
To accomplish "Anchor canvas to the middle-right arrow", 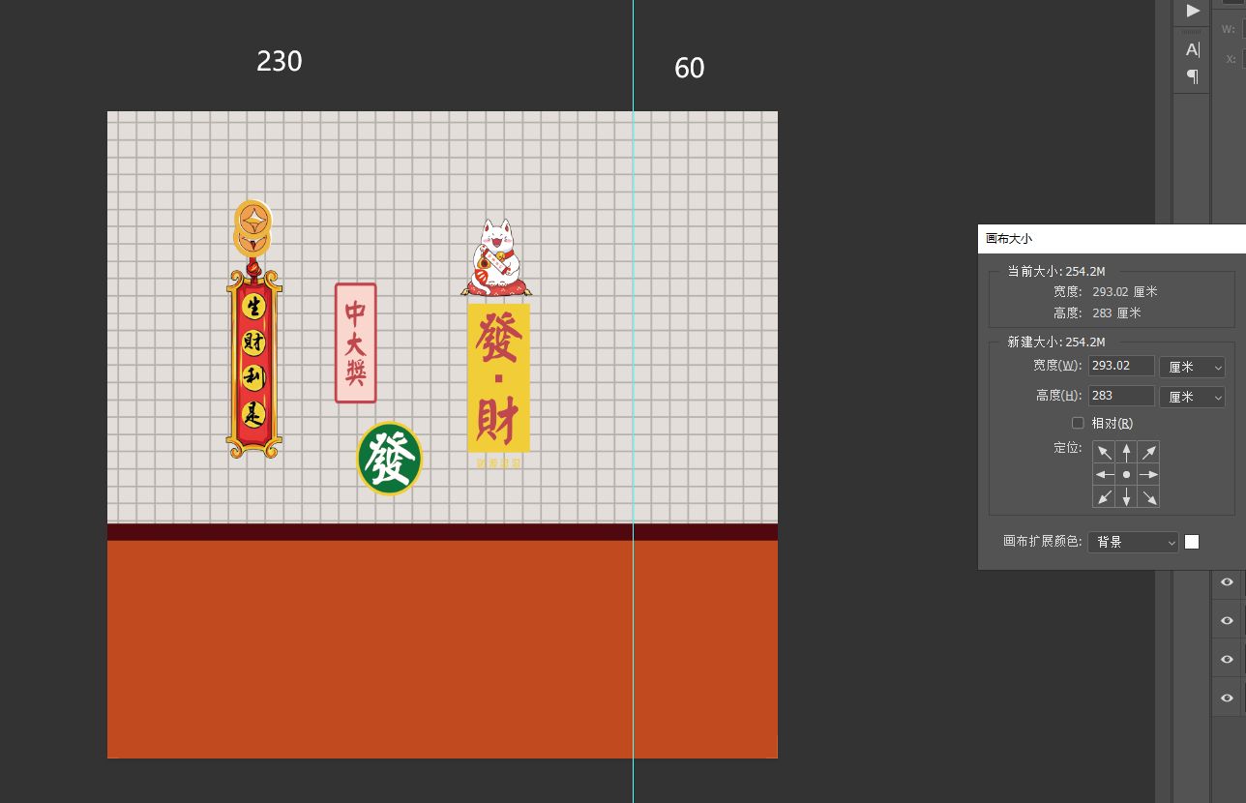I will (x=1148, y=475).
